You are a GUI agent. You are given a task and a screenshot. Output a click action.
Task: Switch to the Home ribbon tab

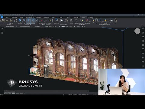(7, 17)
